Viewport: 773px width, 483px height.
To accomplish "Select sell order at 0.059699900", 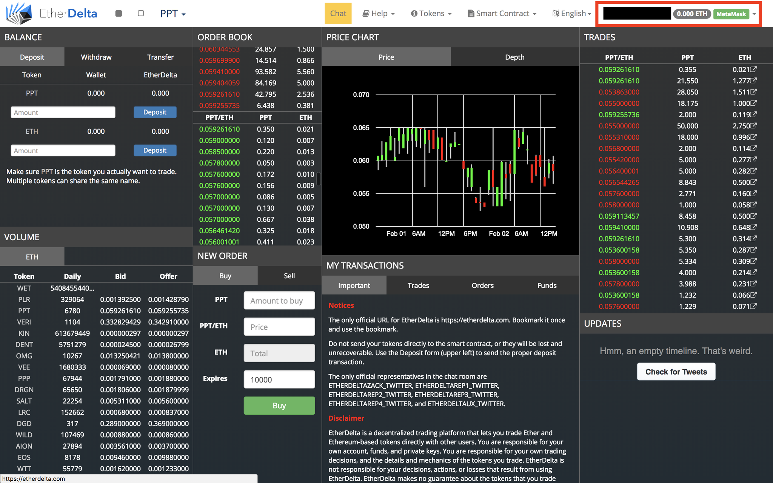I will [257, 60].
